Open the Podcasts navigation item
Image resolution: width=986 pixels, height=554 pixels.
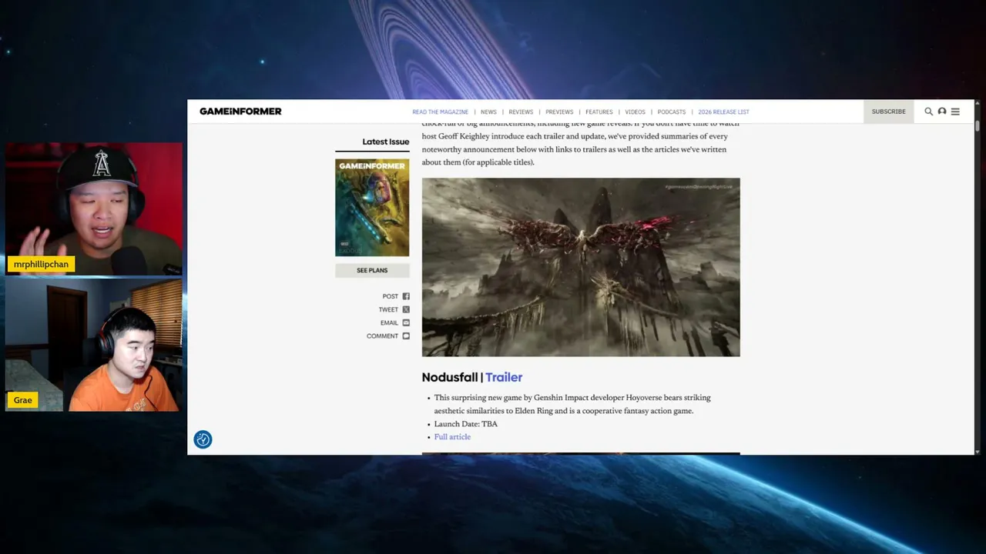coord(672,112)
